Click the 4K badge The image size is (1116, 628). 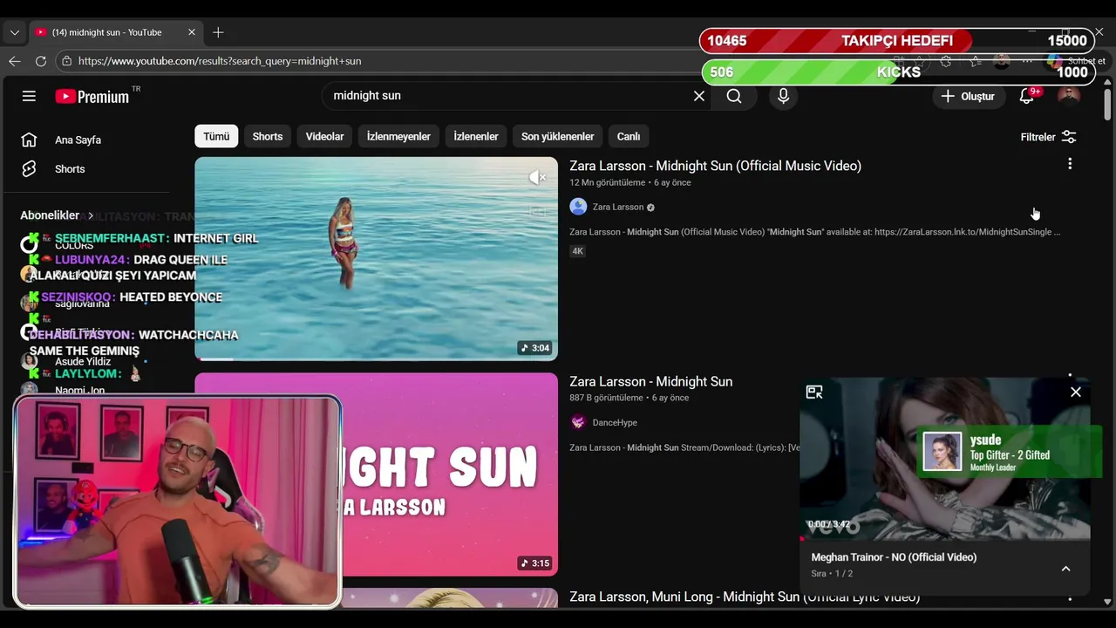point(577,251)
